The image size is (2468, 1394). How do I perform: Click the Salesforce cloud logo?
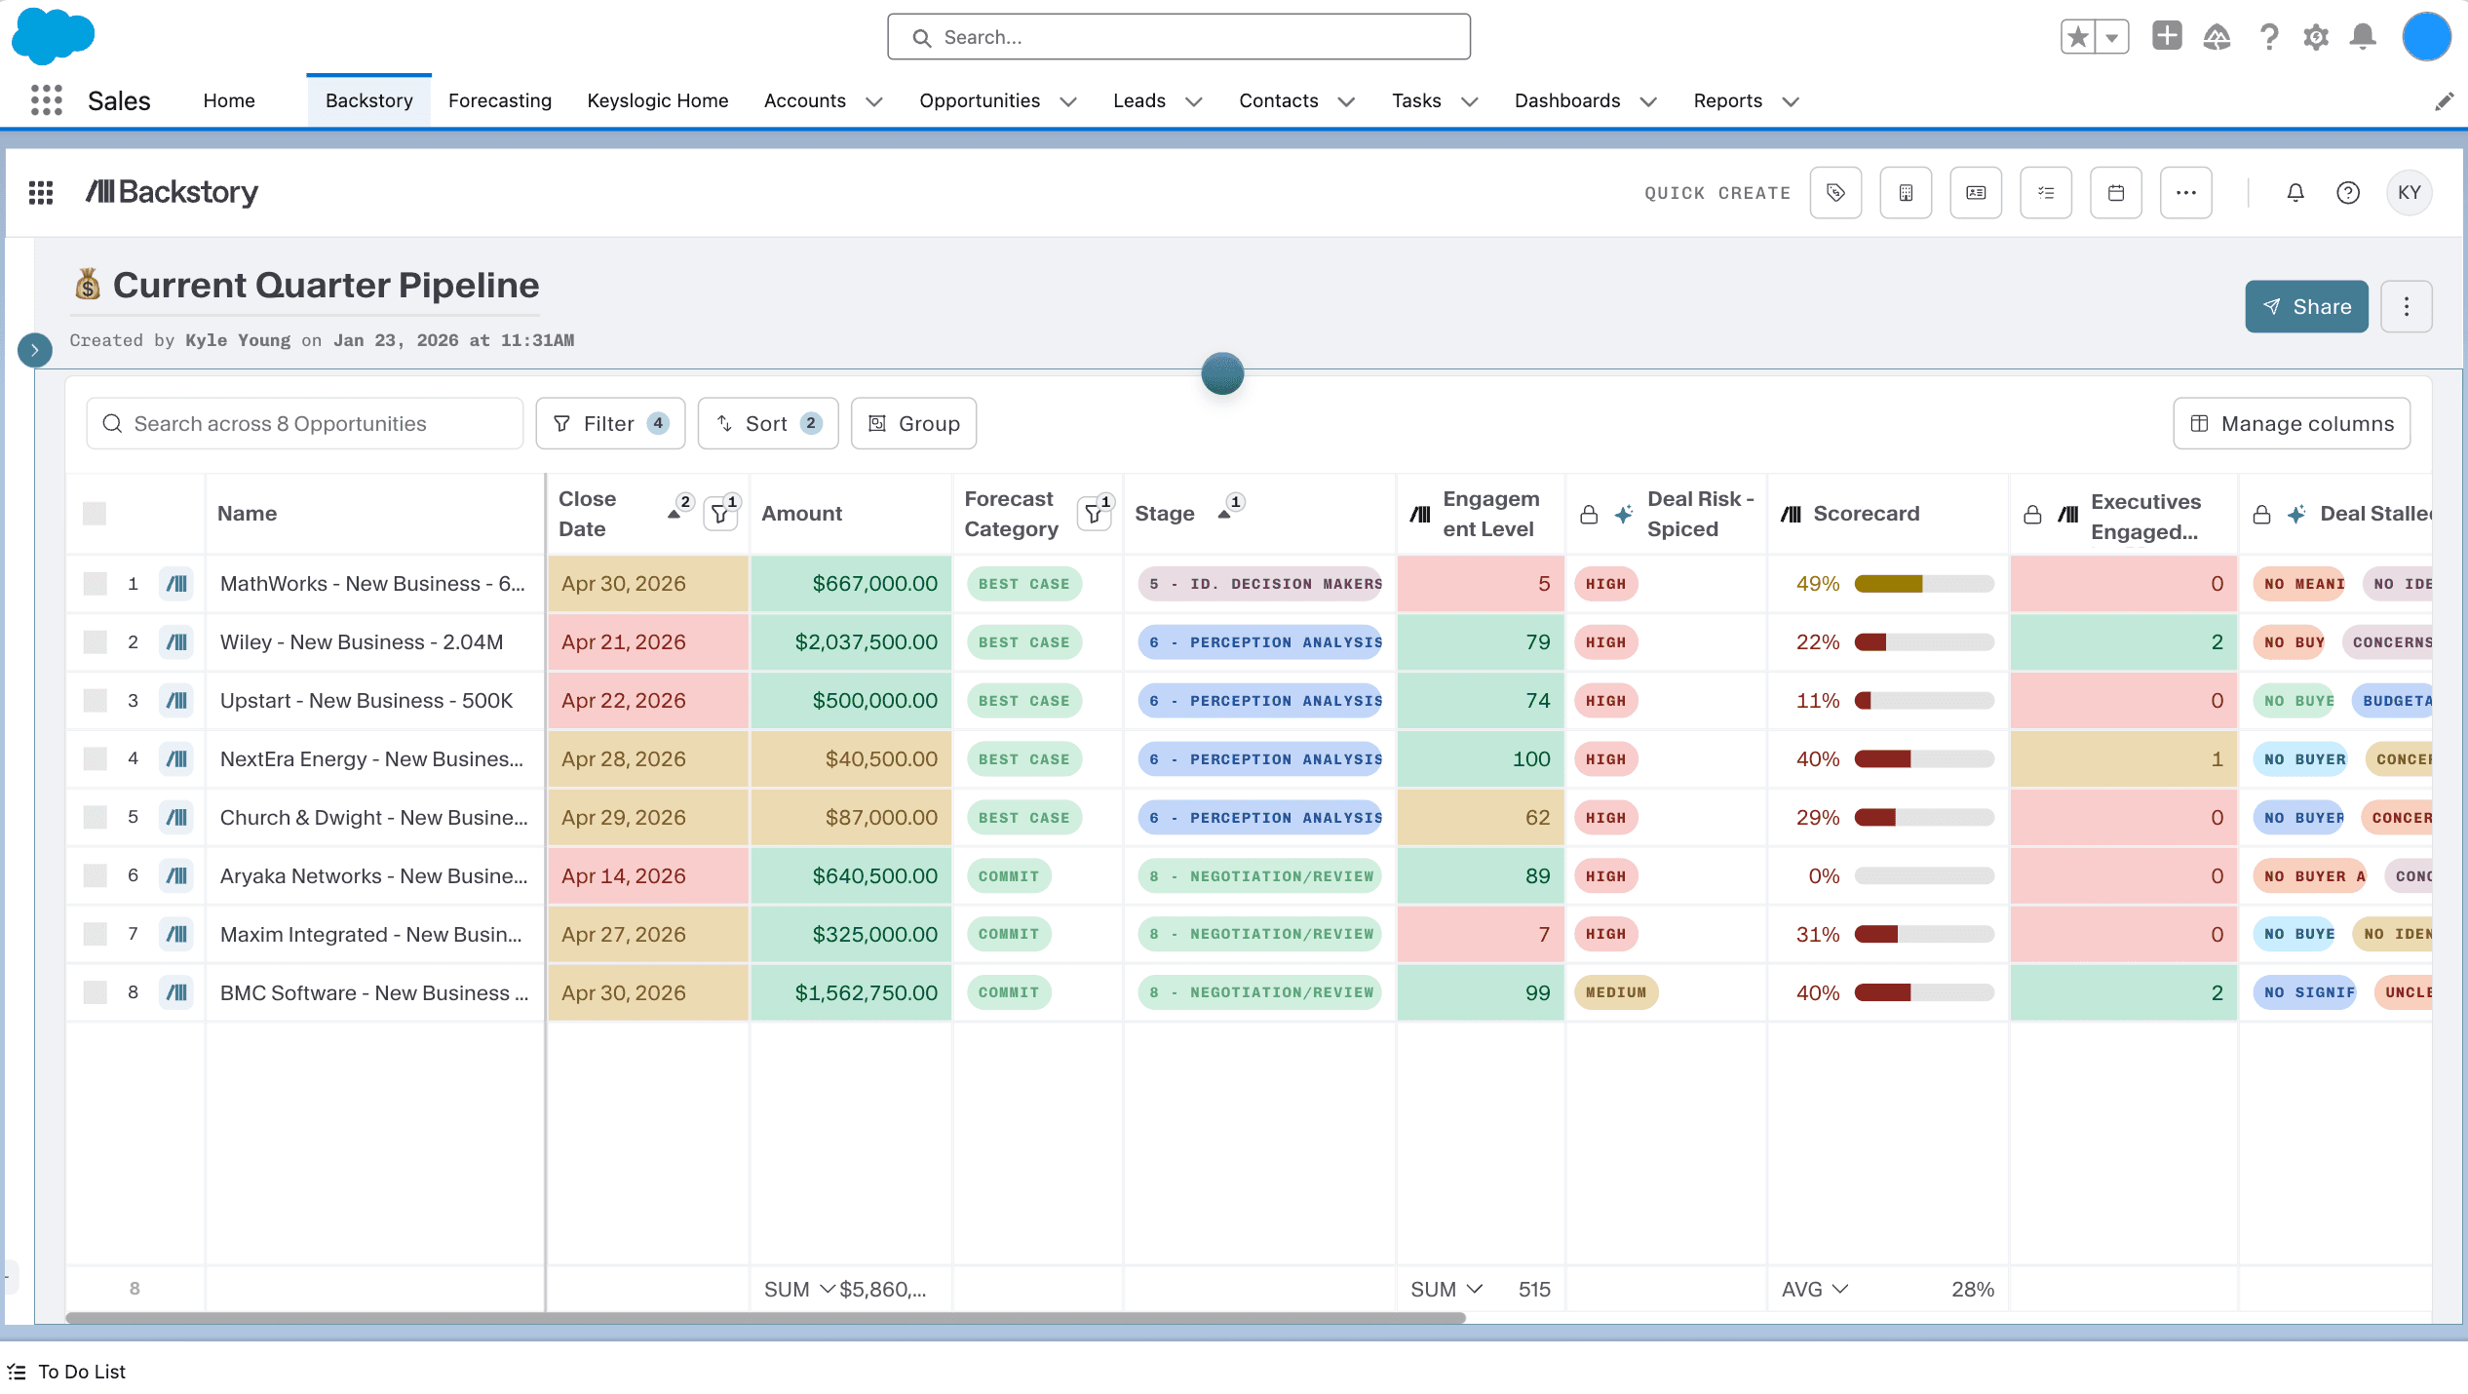[x=53, y=36]
